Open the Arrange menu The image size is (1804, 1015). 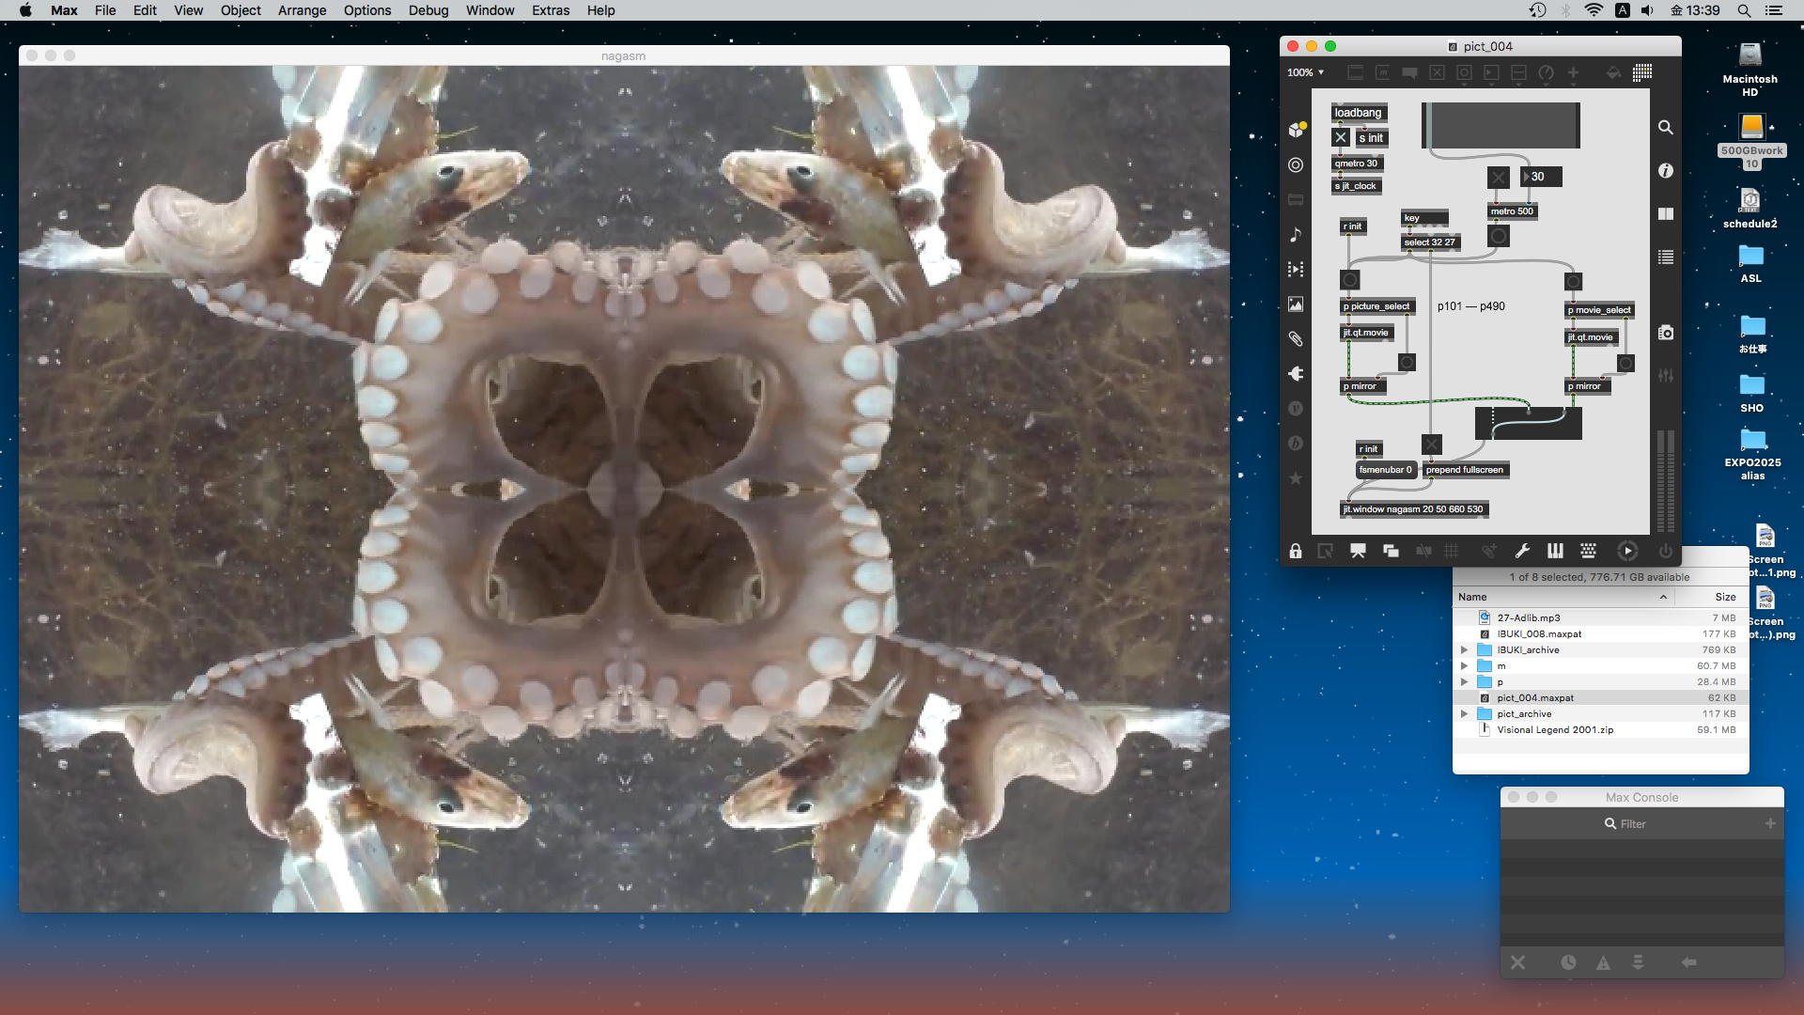tap(302, 10)
